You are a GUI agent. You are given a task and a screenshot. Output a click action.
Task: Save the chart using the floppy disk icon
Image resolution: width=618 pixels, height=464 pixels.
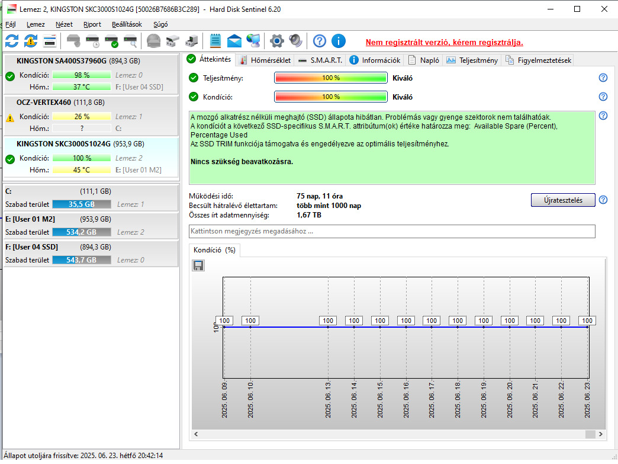[x=198, y=265]
